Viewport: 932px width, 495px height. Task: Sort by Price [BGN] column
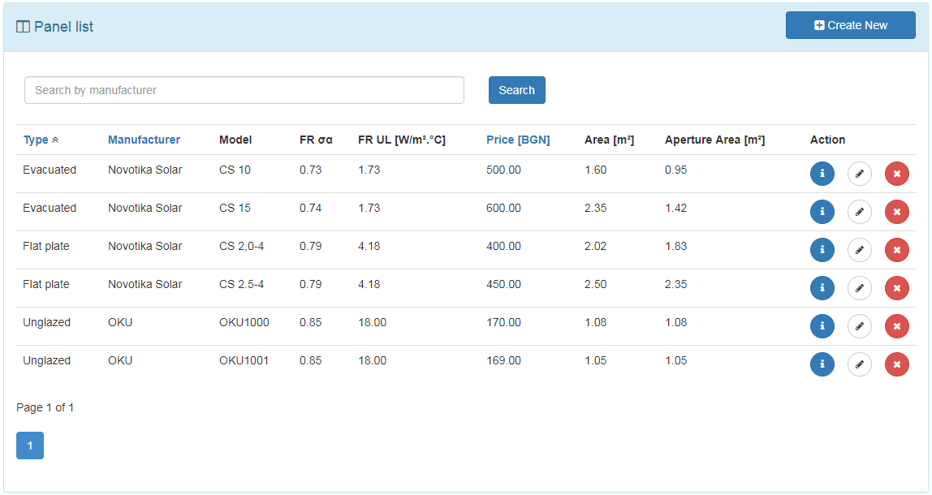coord(518,140)
